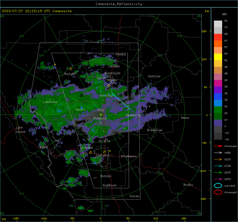Click the ThreeHills label
This screenshot has width=238, height=222.
[133, 115]
